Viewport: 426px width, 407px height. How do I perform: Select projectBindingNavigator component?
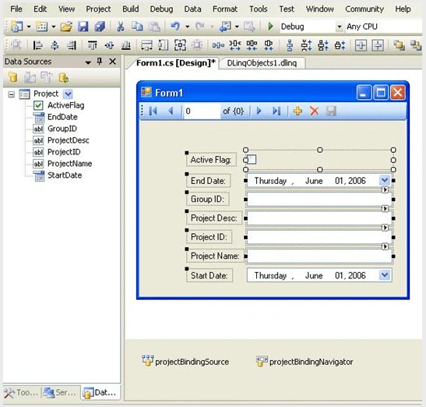[x=305, y=361]
